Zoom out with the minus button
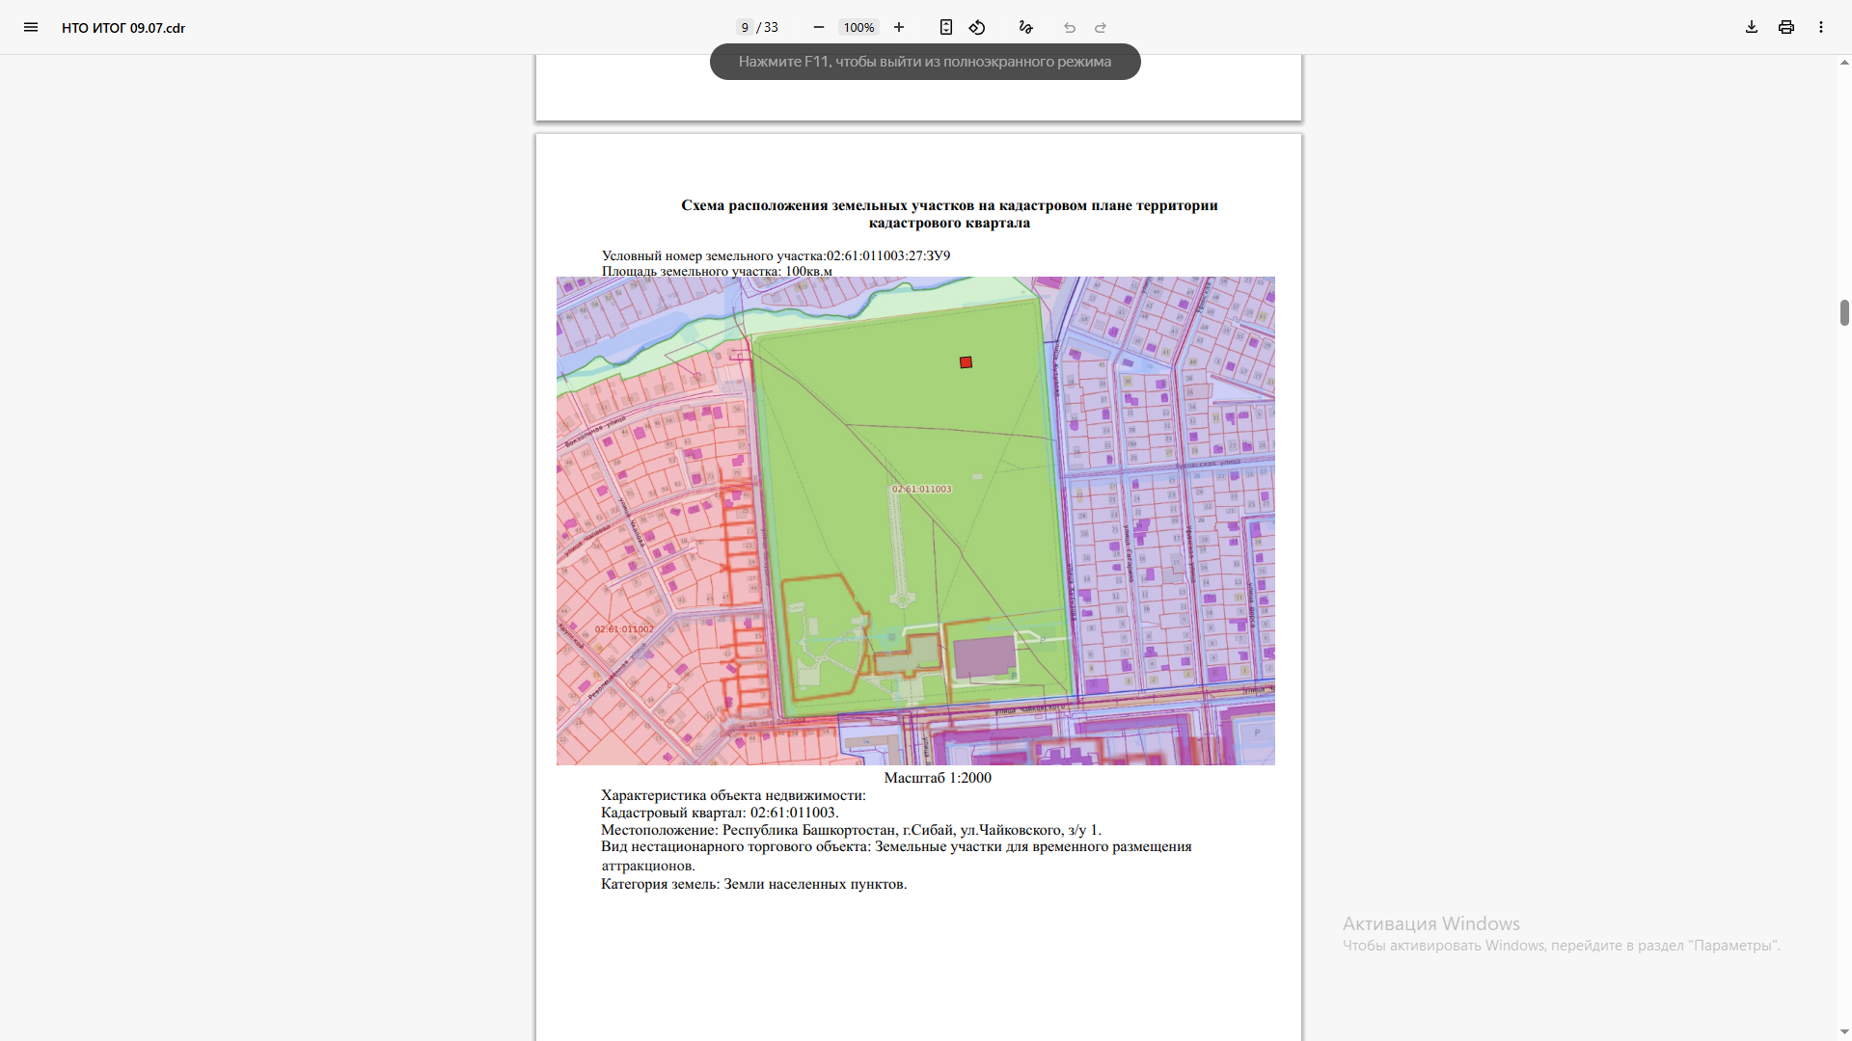The image size is (1852, 1041). [x=819, y=27]
